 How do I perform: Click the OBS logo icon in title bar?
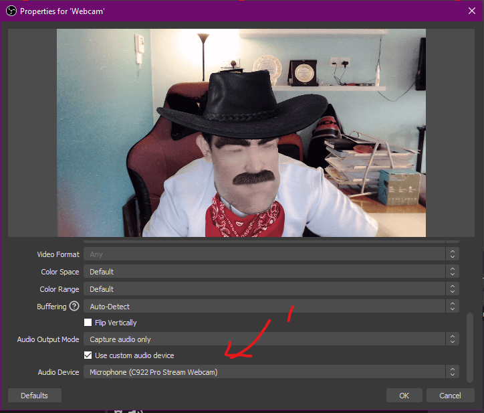tap(11, 11)
